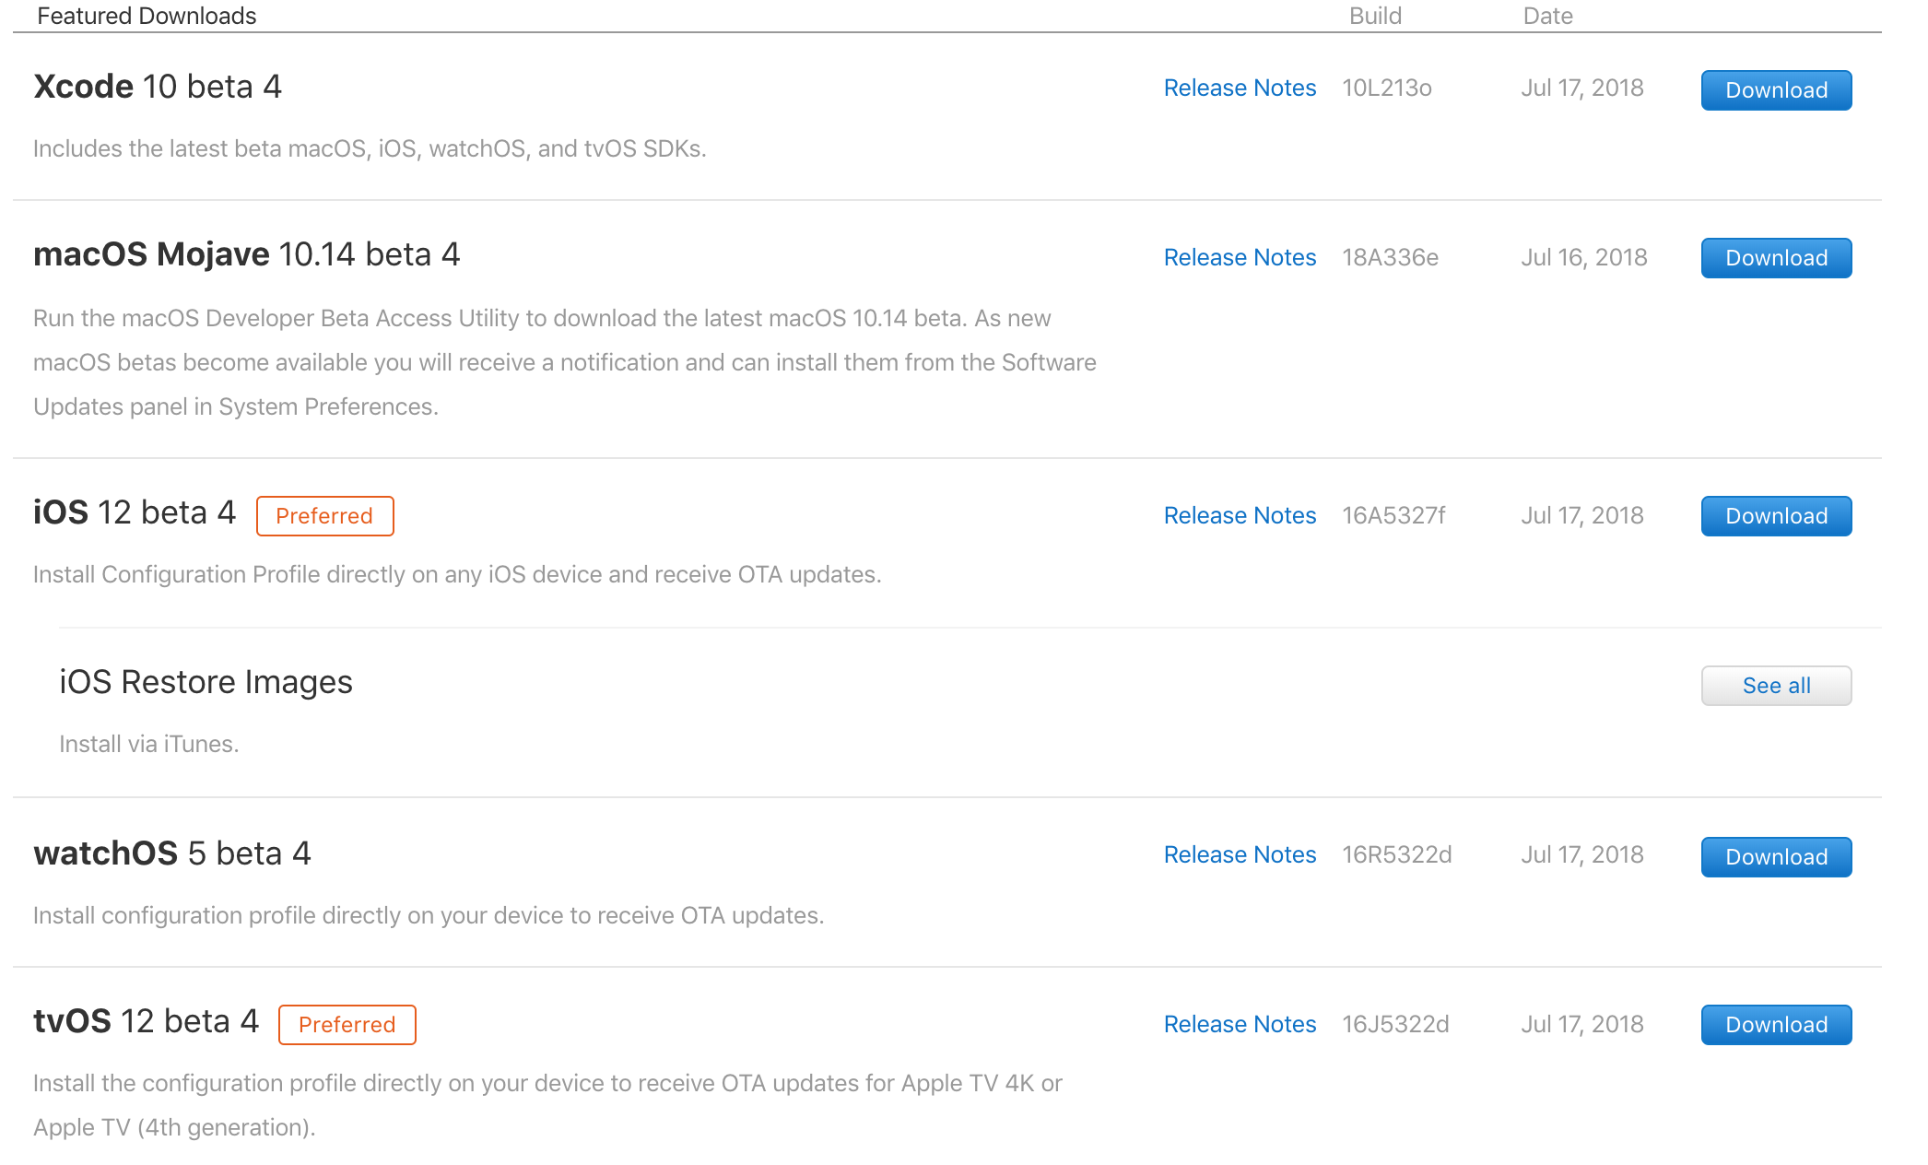
Task: Click build number 16J5322d
Action: pos(1395,1024)
